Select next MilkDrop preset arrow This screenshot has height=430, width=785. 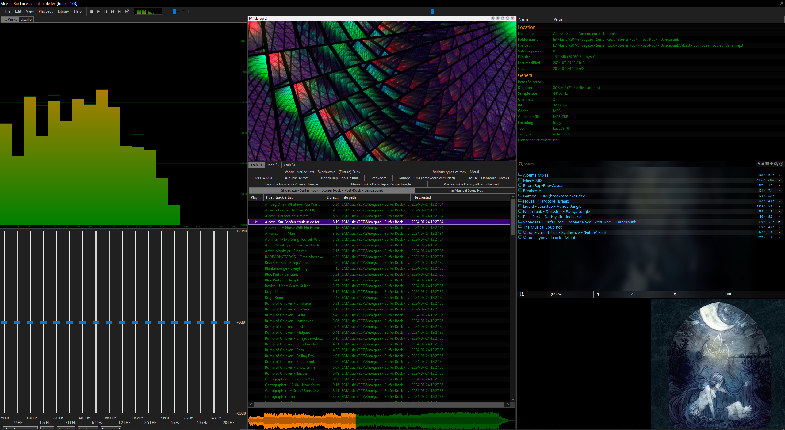[x=498, y=18]
